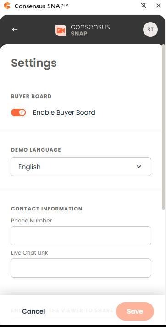Unpin the Consensus SNAP window
This screenshot has width=166, height=327.
coord(144,6)
